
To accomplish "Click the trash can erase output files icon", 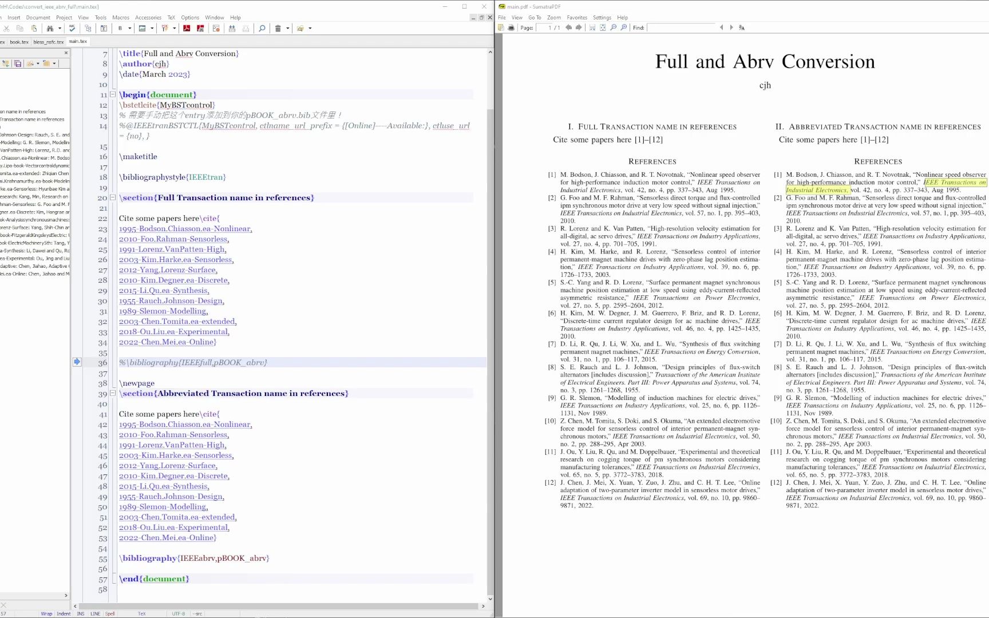I will (278, 28).
